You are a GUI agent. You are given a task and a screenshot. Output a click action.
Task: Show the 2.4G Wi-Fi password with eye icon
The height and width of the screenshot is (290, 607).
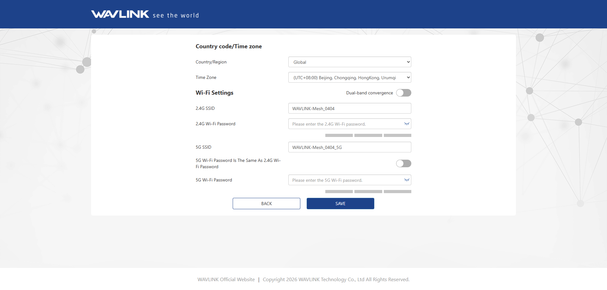pyautogui.click(x=407, y=124)
